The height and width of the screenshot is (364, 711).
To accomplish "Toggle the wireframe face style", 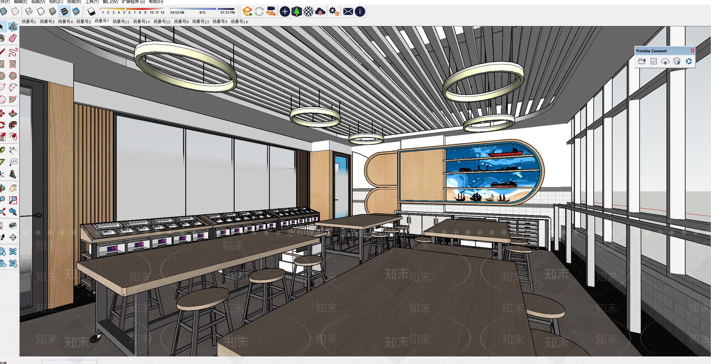I will click(x=29, y=12).
